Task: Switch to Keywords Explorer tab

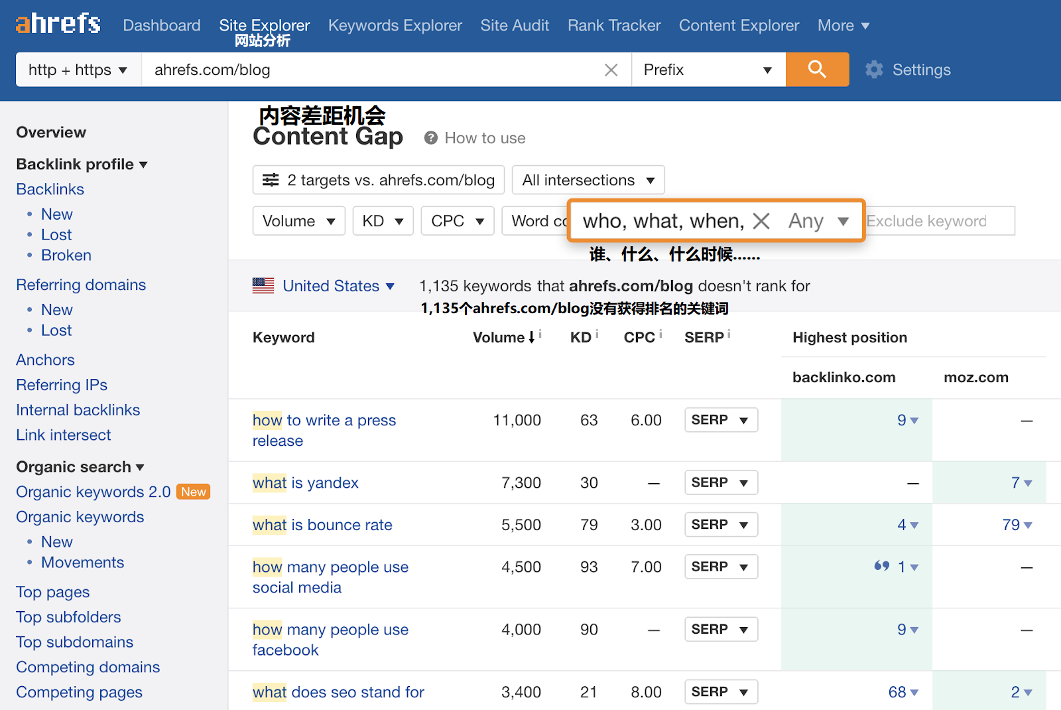Action: [x=395, y=25]
